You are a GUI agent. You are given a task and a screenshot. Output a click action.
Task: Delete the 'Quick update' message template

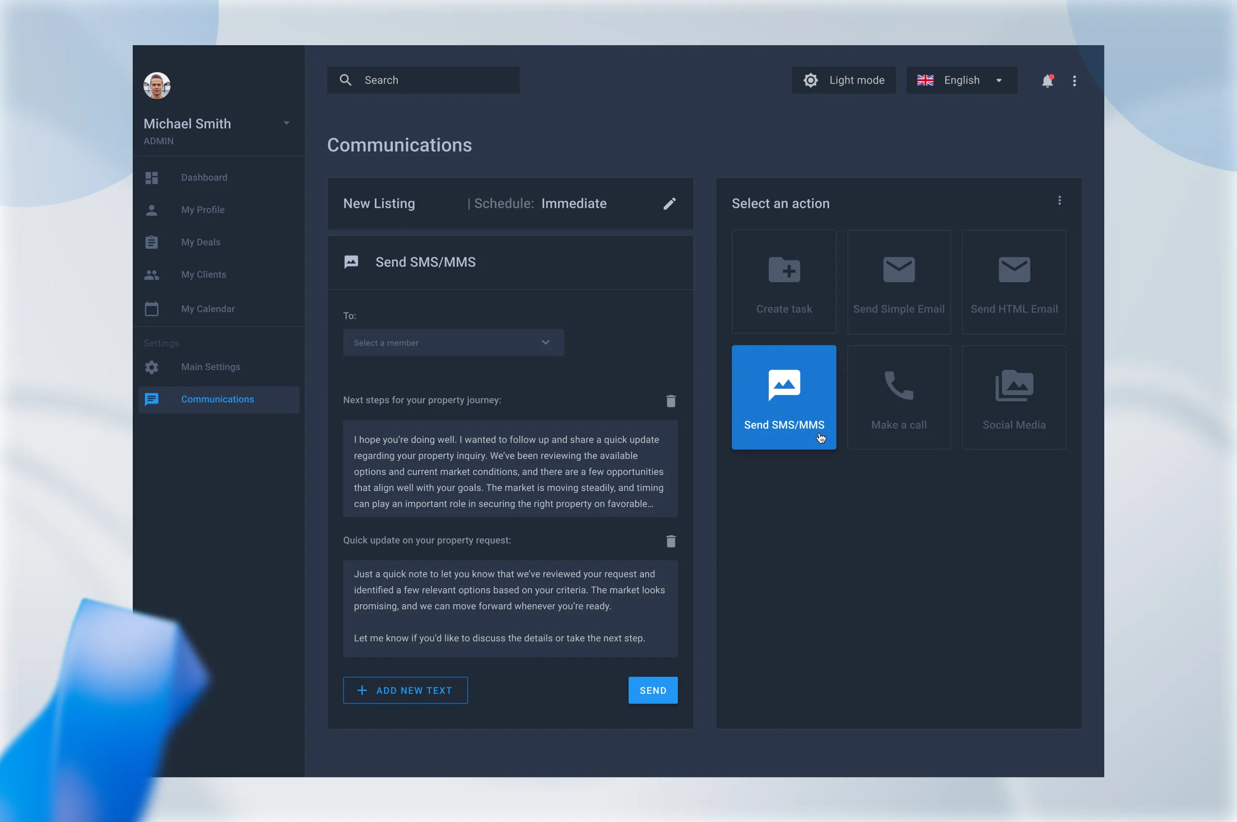coord(671,541)
